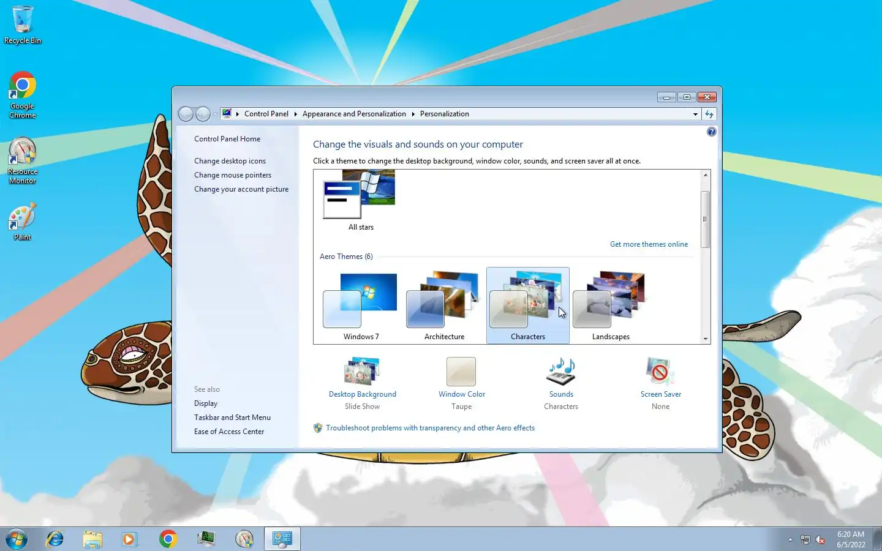Click Control Panel breadcrumb
This screenshot has width=882, height=551.
coord(266,114)
